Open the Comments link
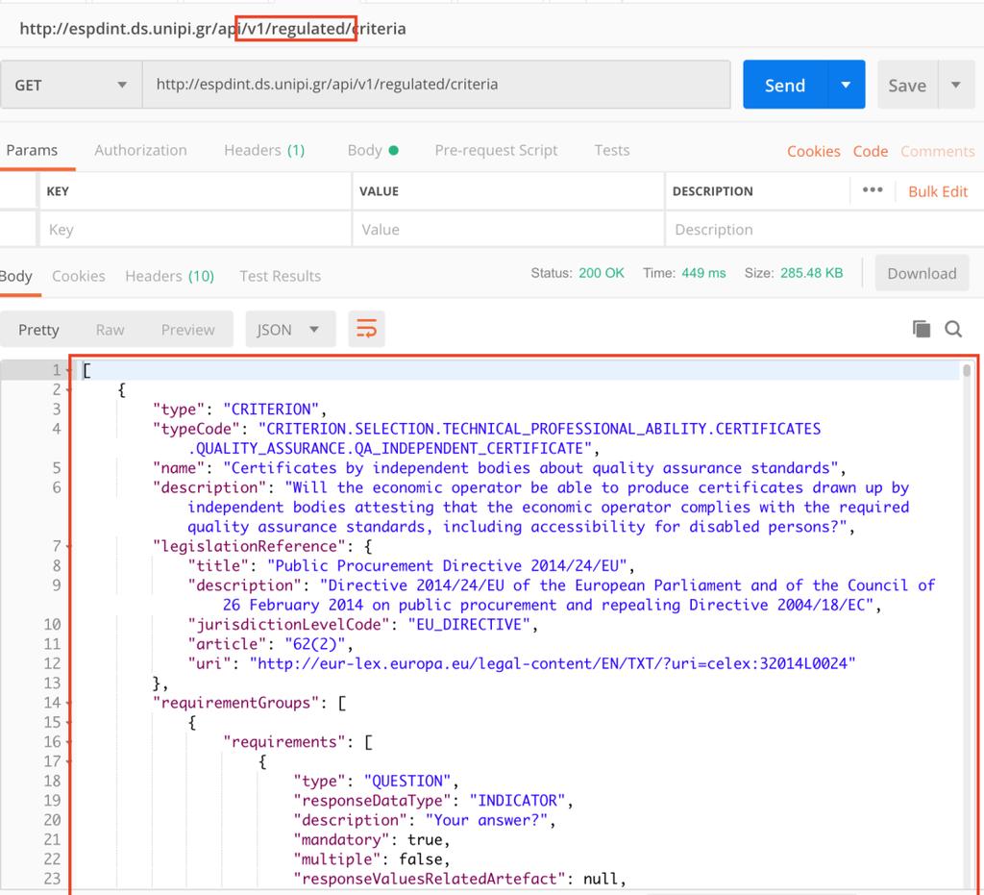Image resolution: width=984 pixels, height=895 pixels. pos(938,151)
